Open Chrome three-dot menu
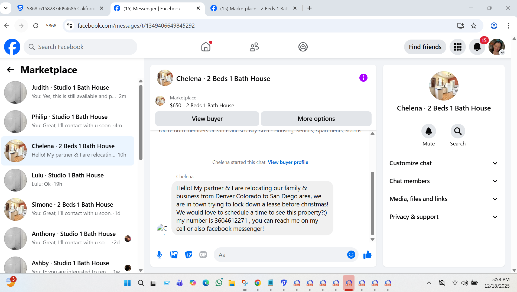Viewport: 517px width, 292px height. coord(509,26)
